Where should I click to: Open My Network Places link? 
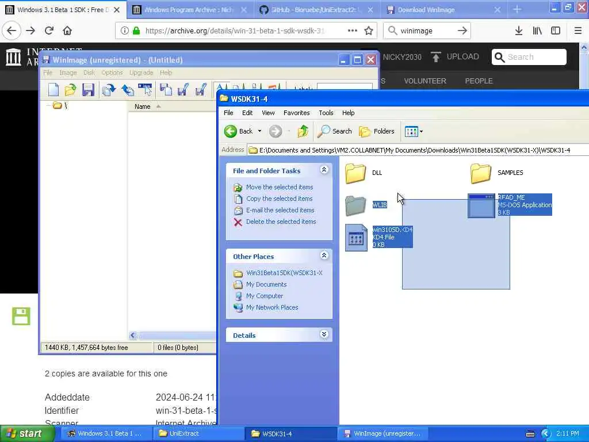pyautogui.click(x=272, y=307)
